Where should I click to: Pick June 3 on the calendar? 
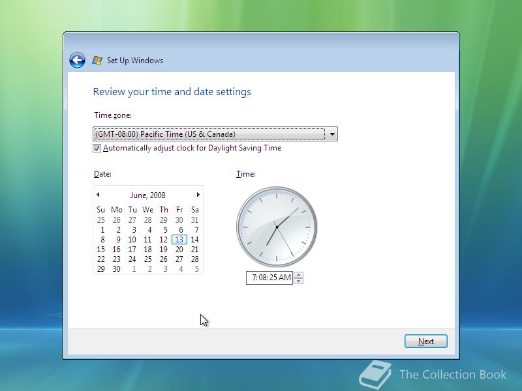[x=134, y=230]
